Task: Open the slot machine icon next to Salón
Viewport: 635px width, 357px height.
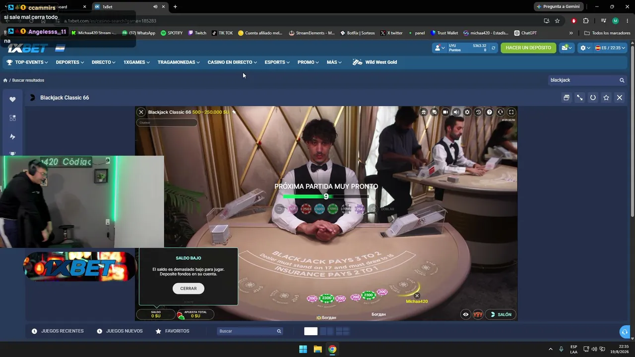Action: coord(478,314)
